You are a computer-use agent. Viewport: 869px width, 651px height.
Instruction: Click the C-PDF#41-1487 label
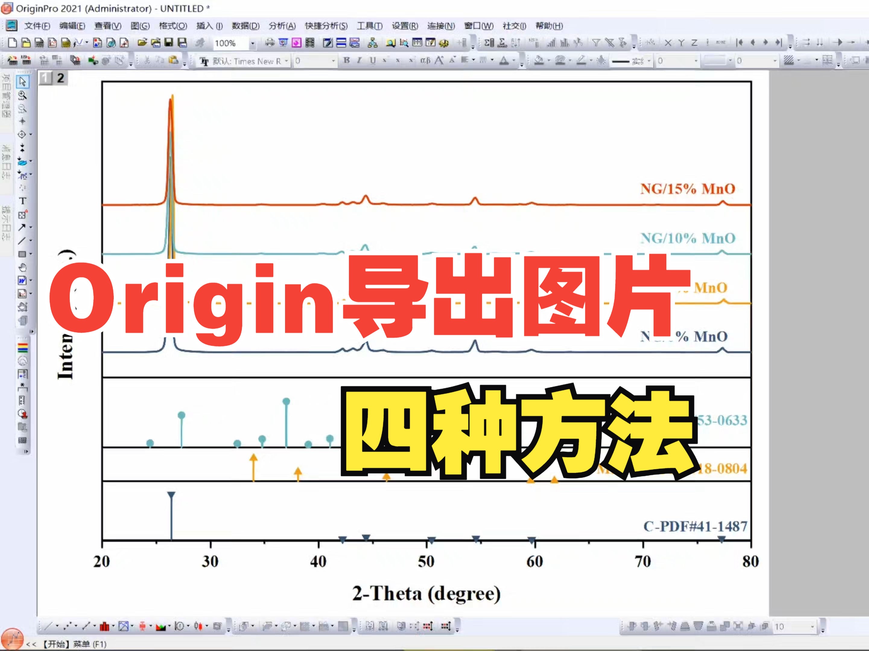(695, 526)
